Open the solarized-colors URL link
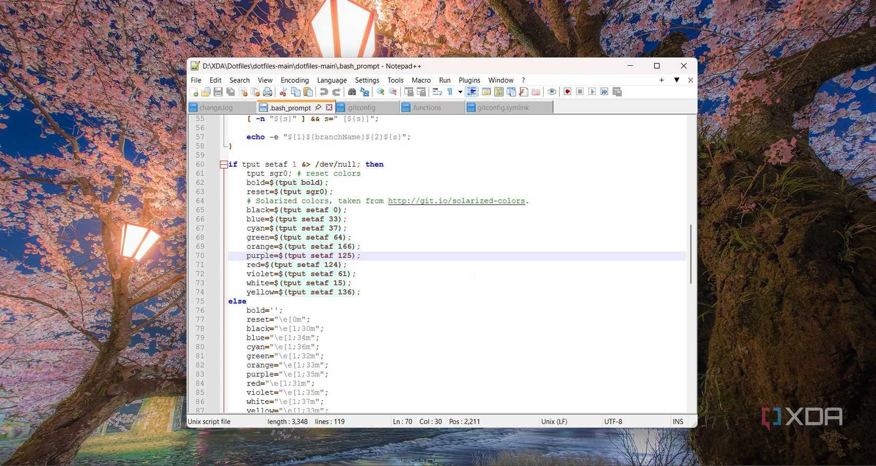 (456, 201)
